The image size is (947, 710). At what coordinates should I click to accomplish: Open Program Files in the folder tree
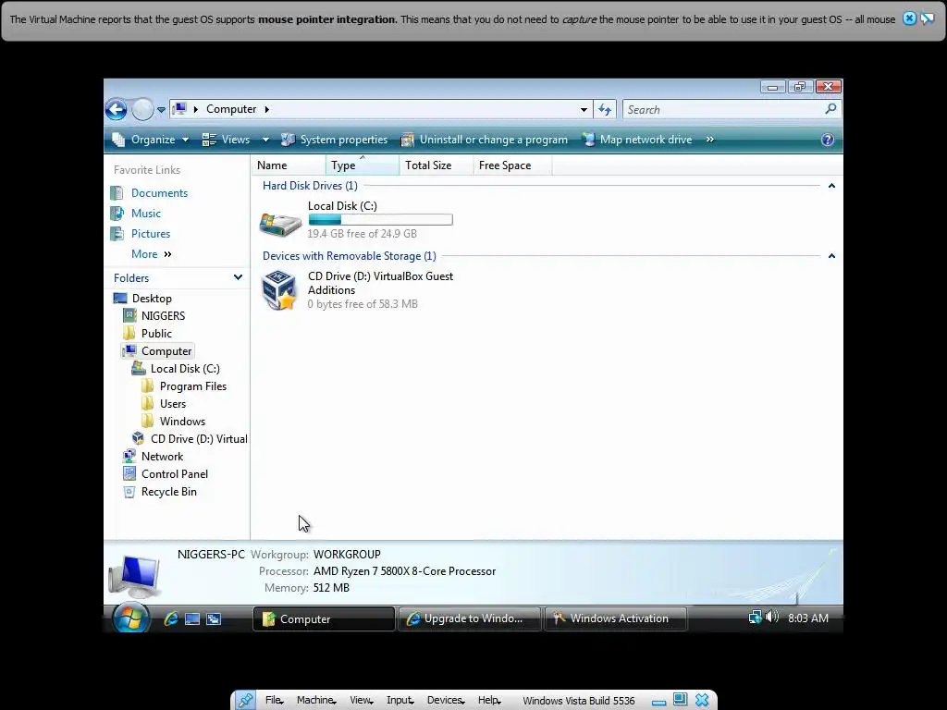(192, 386)
